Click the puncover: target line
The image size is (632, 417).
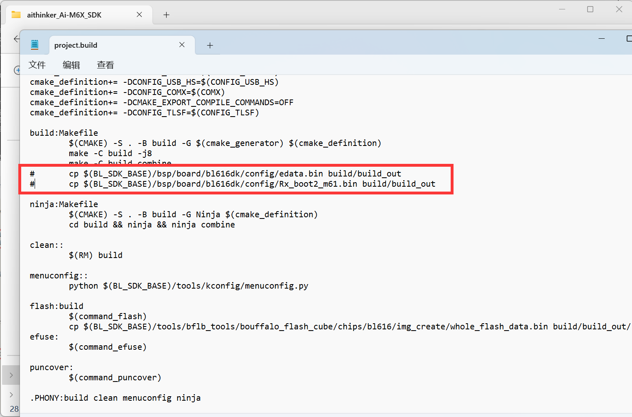coord(51,367)
